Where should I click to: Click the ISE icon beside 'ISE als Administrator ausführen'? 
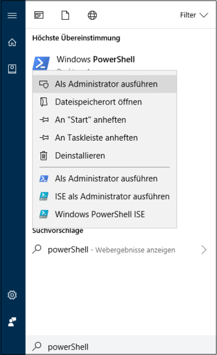coord(43,196)
